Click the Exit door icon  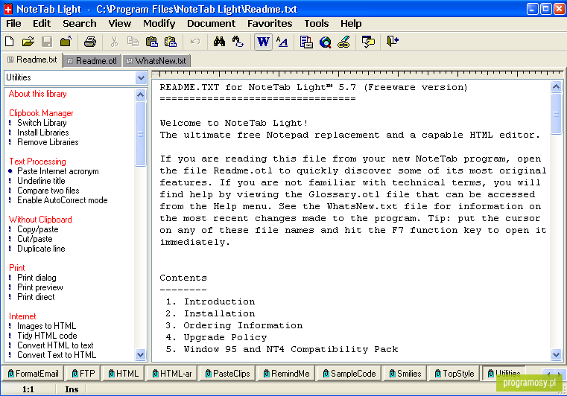393,42
